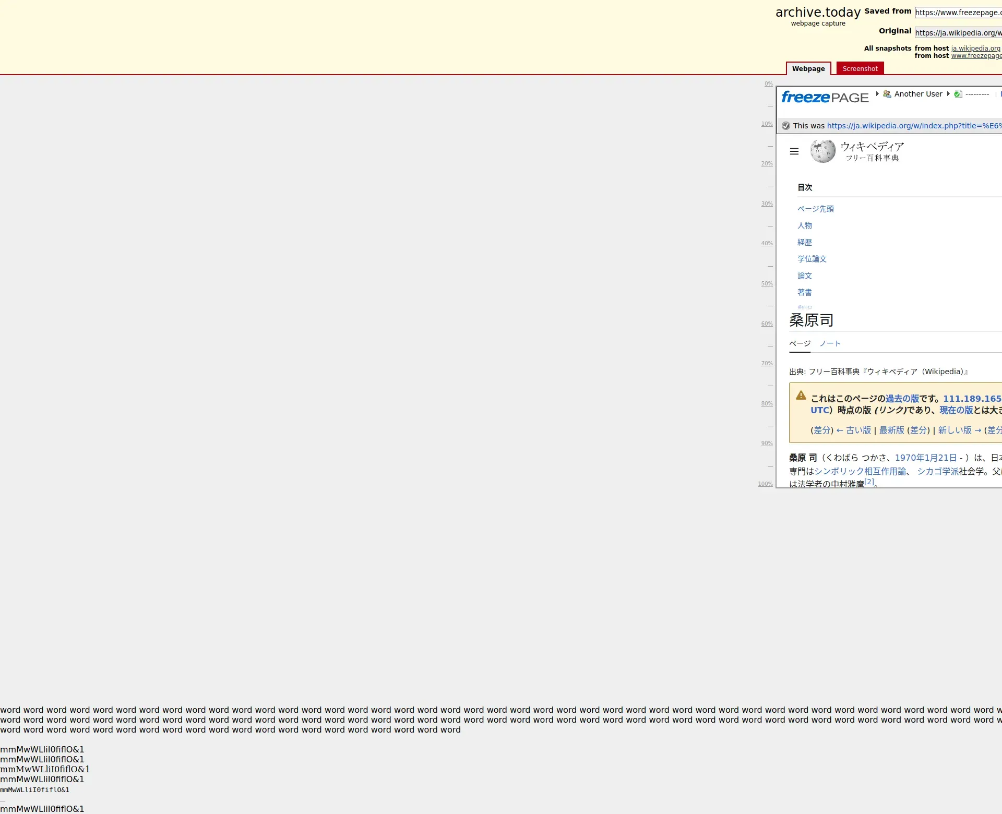1002x814 pixels.
Task: Click the Saved from URL field
Action: [958, 13]
